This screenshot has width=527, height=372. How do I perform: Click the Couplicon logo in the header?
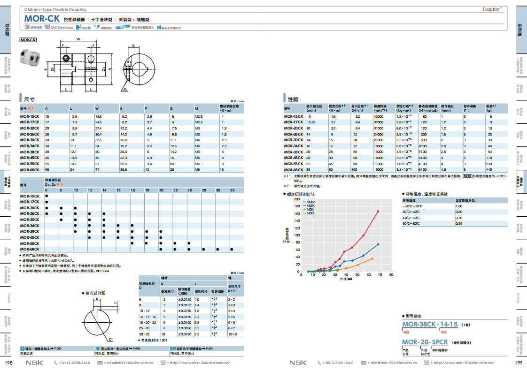492,9
